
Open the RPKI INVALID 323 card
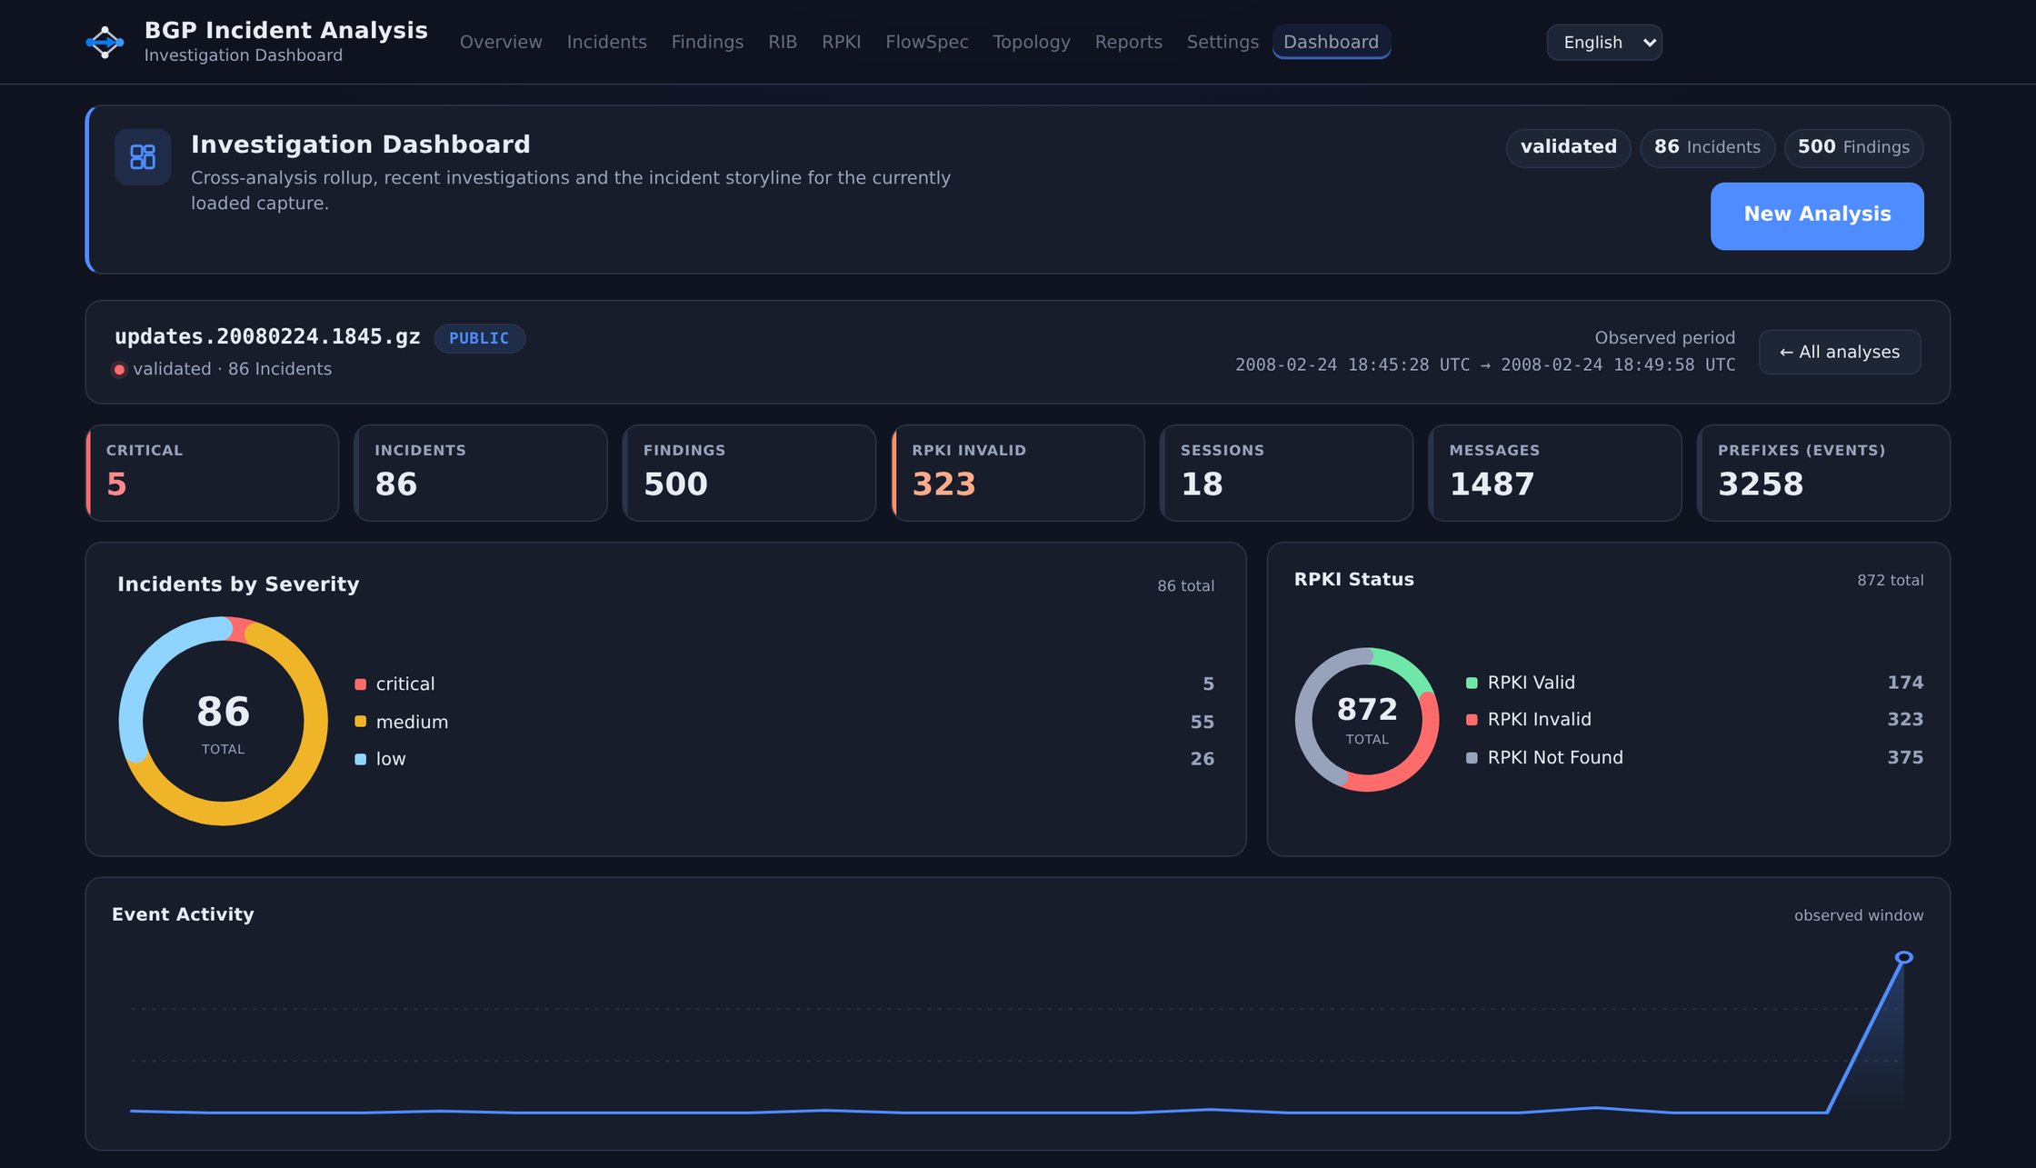click(x=1018, y=473)
